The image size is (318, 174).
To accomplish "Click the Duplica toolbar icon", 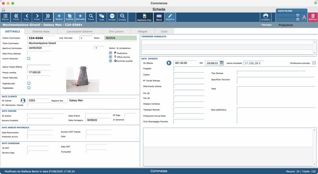I will tap(69, 17).
